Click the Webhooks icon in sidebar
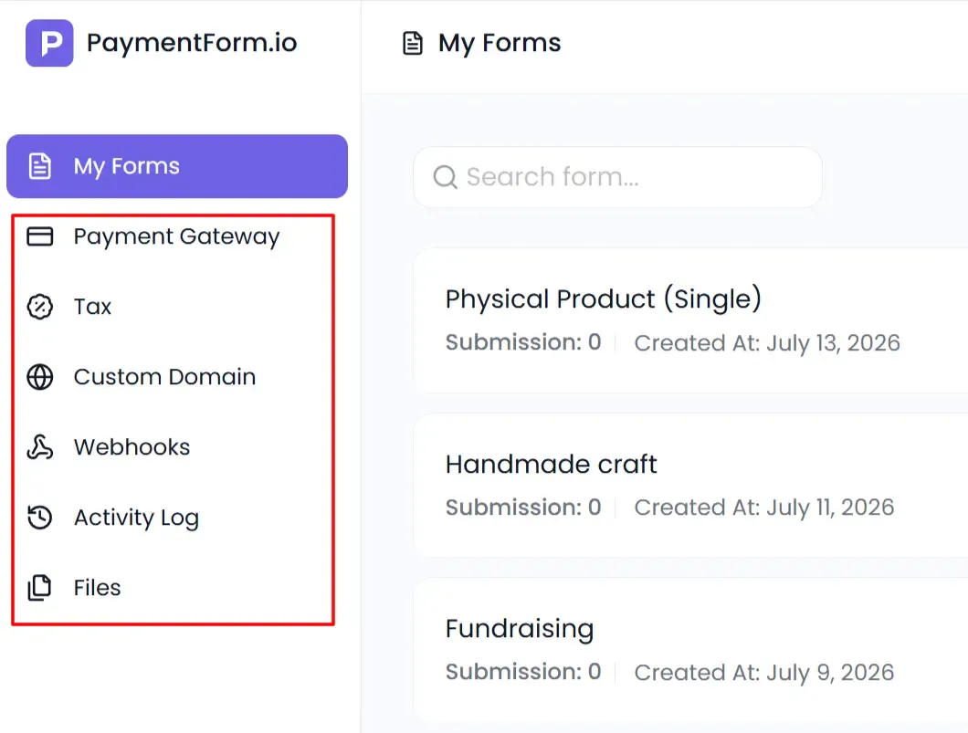 [40, 447]
